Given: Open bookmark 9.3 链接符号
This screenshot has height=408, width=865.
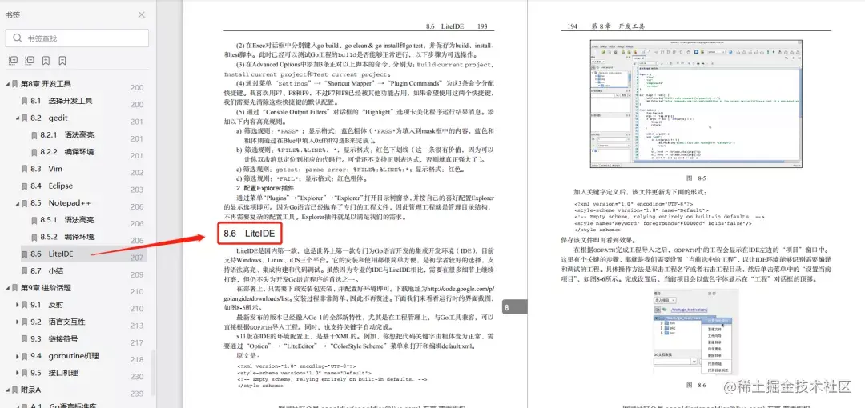Looking at the screenshot, I should pyautogui.click(x=54, y=339).
